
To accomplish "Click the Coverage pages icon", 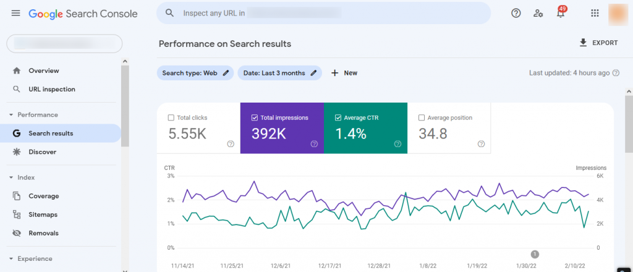I will point(17,196).
